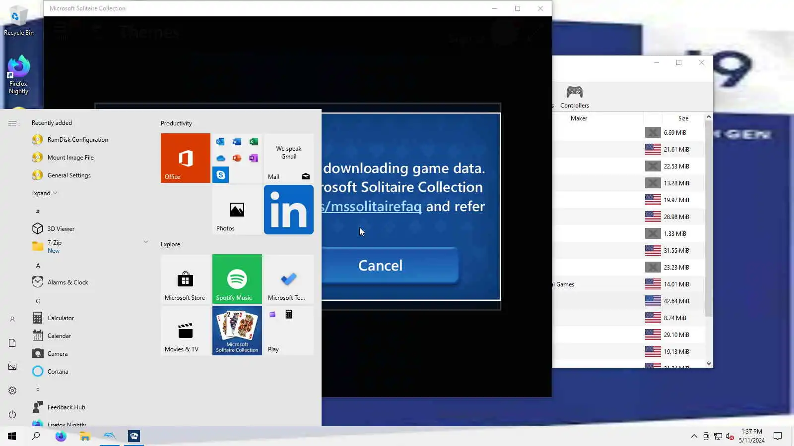The height and width of the screenshot is (446, 794).
Task: Select the game row sized 1.33 MiB
Action: [628, 234]
